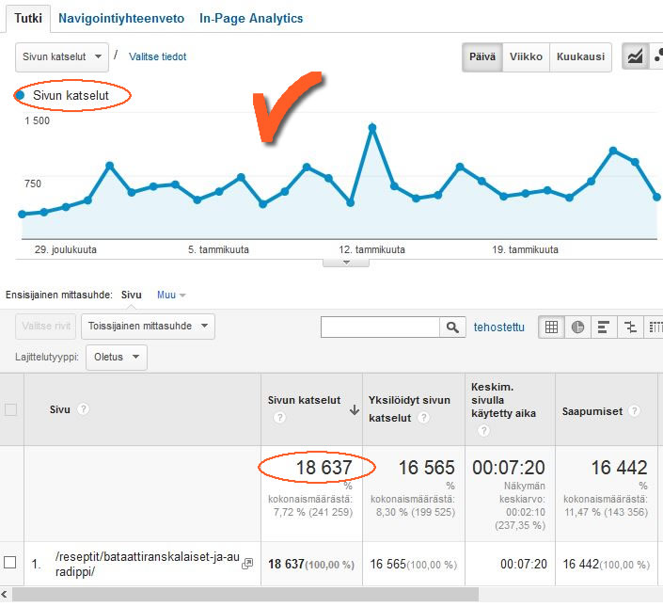Open help icon under käytetty aika header

coord(483,431)
